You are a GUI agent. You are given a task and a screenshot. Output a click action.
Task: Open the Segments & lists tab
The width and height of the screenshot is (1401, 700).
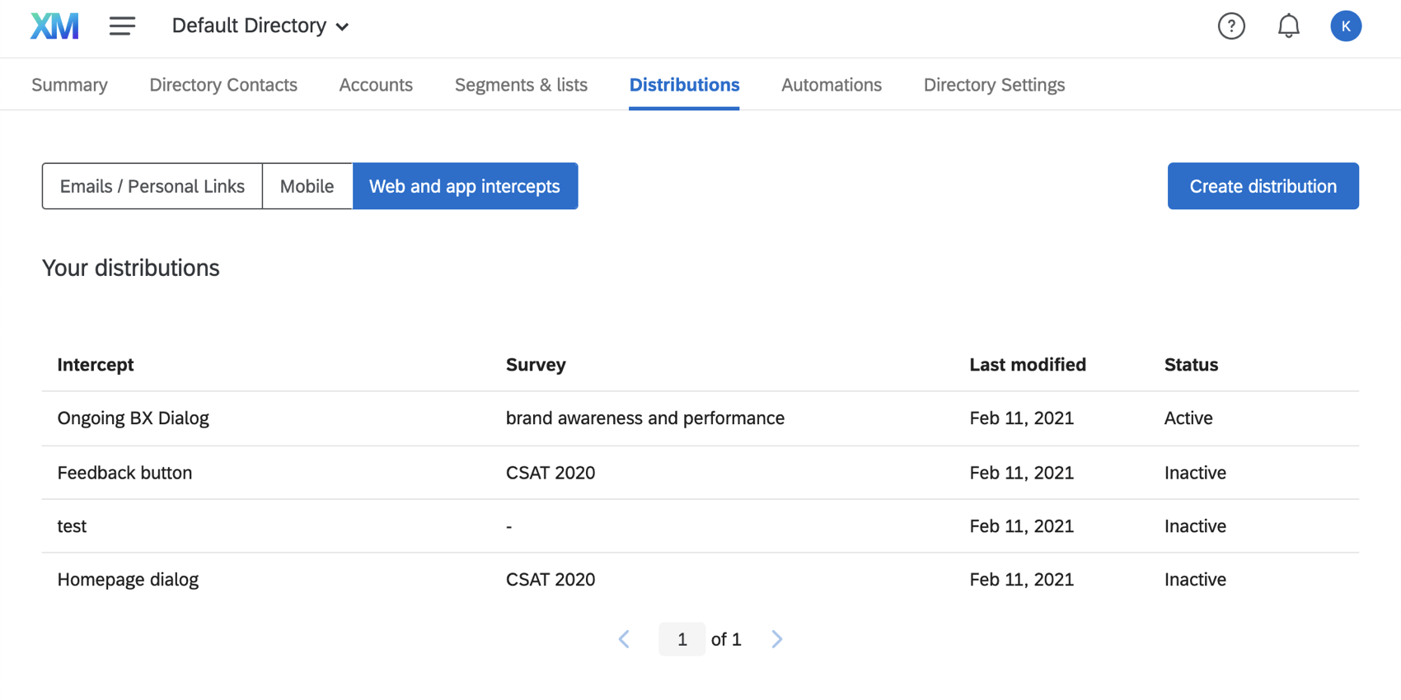[x=521, y=85]
